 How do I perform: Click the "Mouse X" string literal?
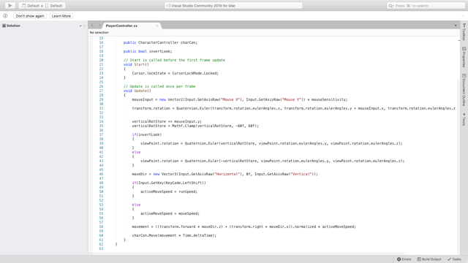tap(230, 99)
